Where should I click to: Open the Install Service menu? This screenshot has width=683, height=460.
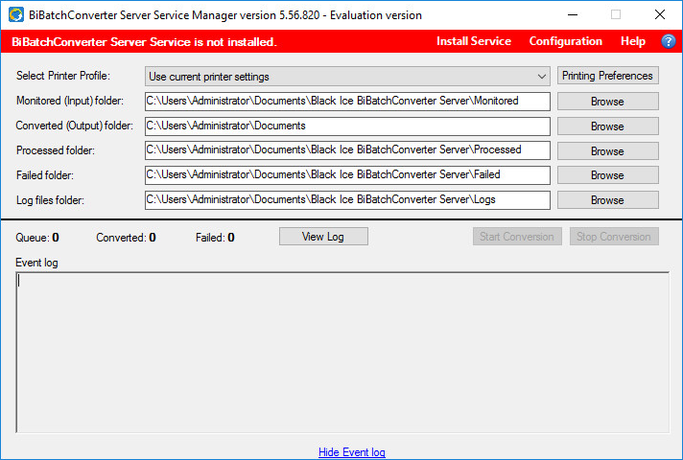[x=473, y=41]
